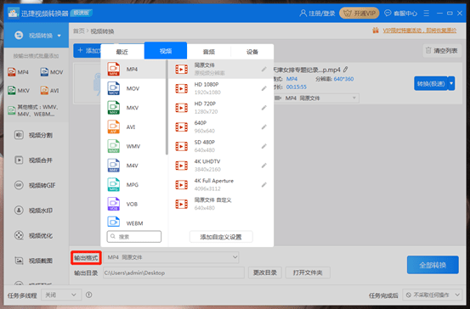
Task: Open the 视频水印 watermark tool
Action: pos(34,211)
